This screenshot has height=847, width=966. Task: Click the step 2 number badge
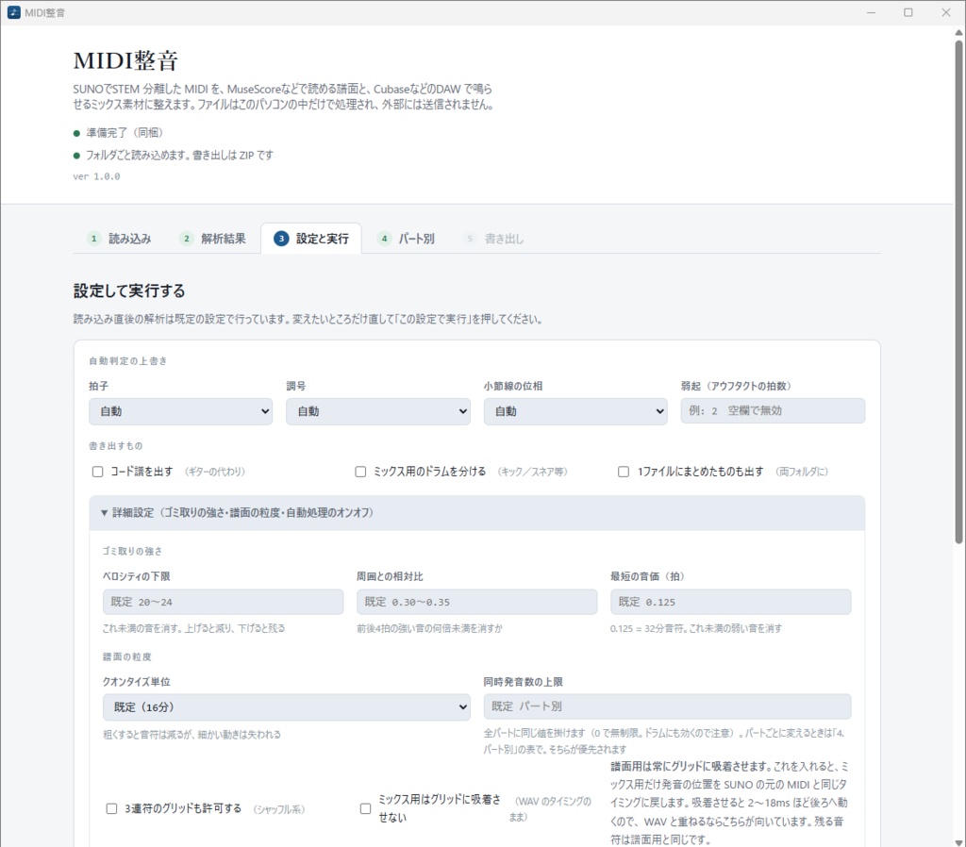(186, 239)
